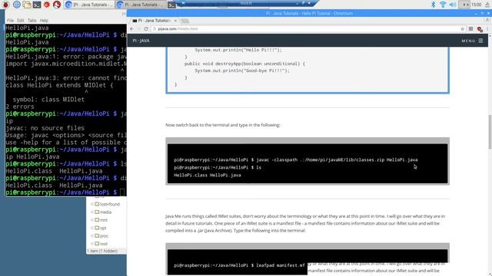Click 'javac: no source files' terminal line
Viewport: 492px width, 276px height.
pos(45,128)
